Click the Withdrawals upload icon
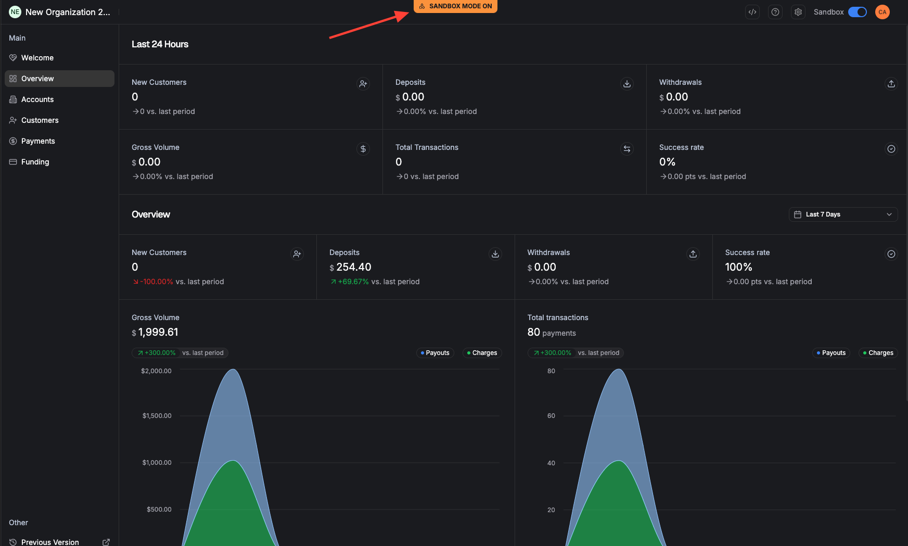This screenshot has width=908, height=546. coord(891,84)
